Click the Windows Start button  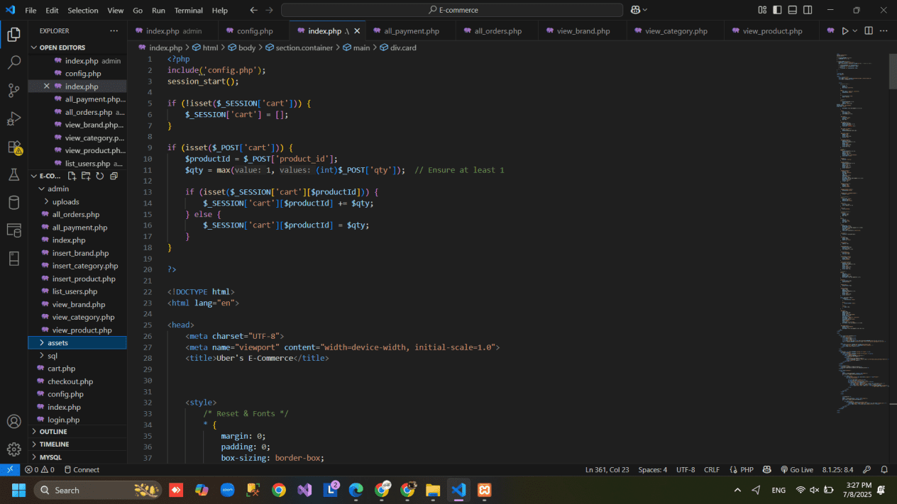click(x=18, y=490)
